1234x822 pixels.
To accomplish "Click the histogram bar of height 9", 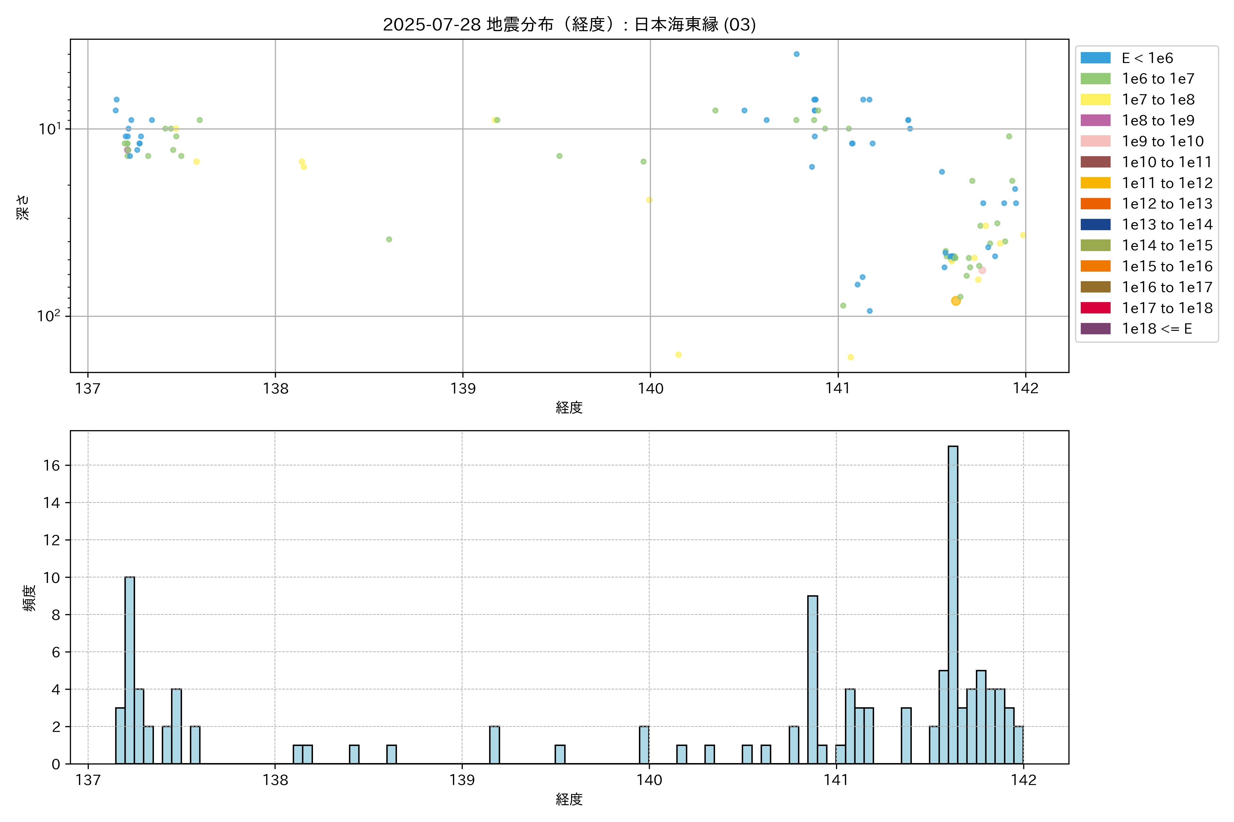I will coord(812,680).
